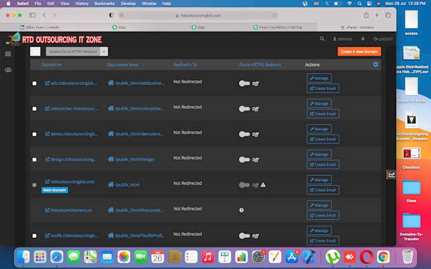
Task: Click Create Email for demo subdomain
Action: (x=323, y=139)
